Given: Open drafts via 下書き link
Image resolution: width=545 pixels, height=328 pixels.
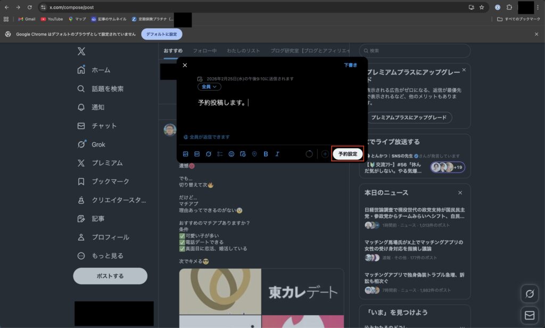Looking at the screenshot, I should (352, 64).
